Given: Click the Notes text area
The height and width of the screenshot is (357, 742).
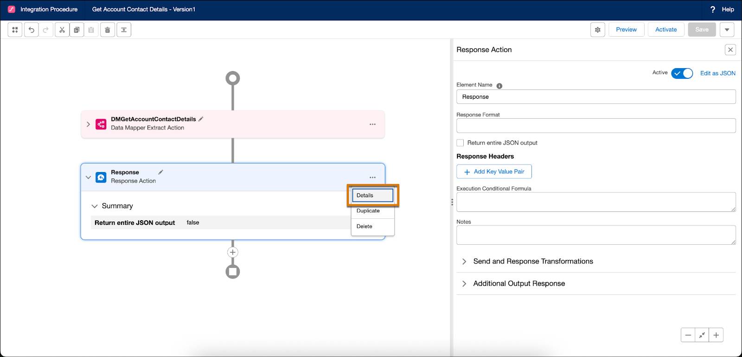Looking at the screenshot, I should (596, 235).
